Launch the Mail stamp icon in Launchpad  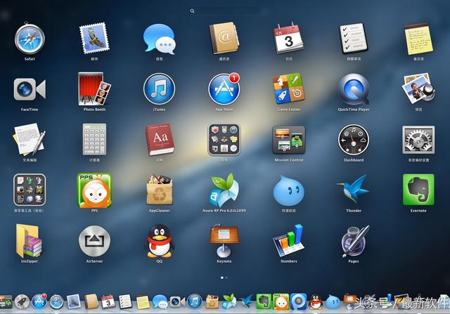94,38
